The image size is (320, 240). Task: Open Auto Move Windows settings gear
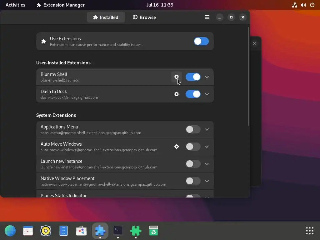click(x=177, y=147)
